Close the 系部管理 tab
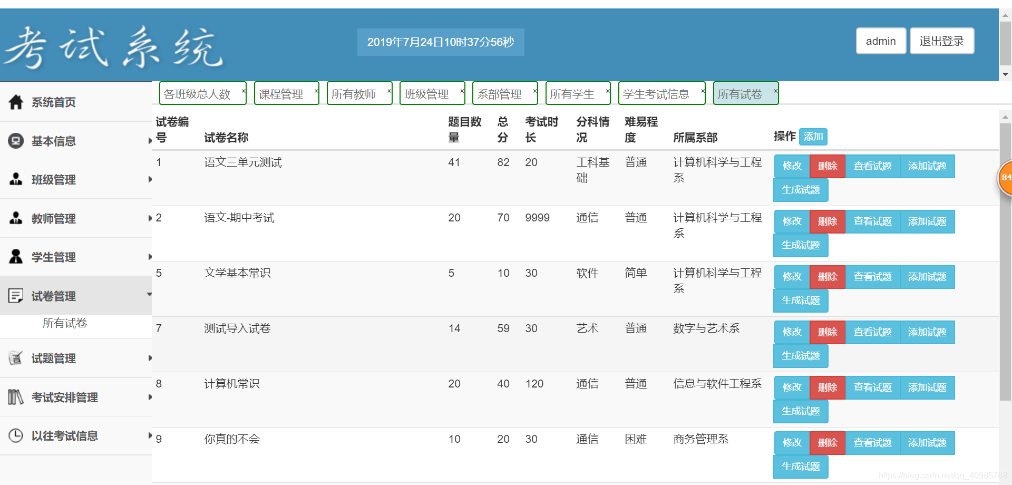The width and height of the screenshot is (1012, 485). (534, 91)
